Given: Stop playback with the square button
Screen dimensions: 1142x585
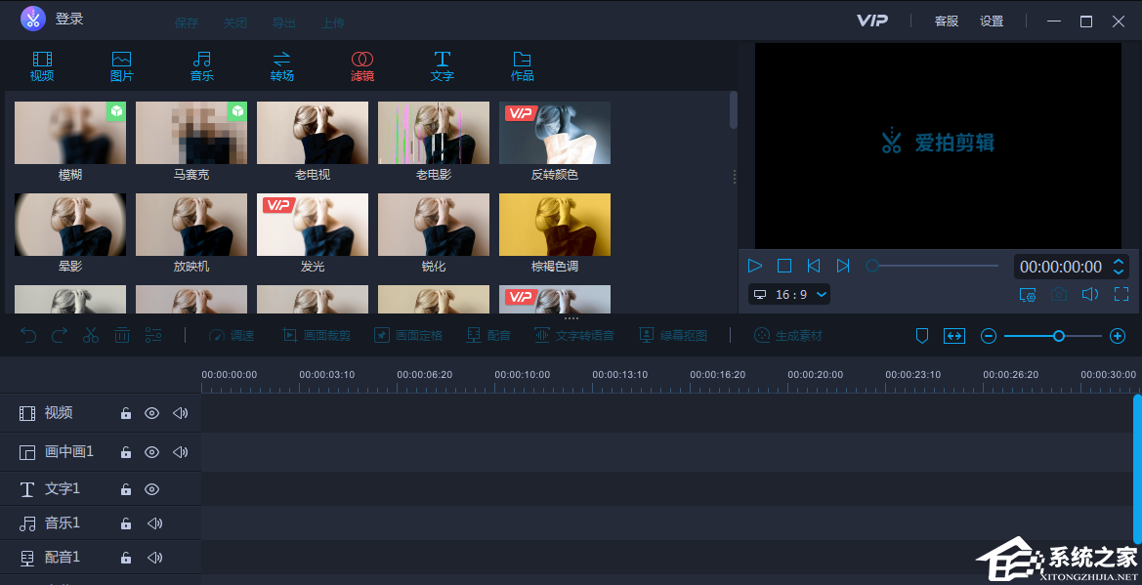Looking at the screenshot, I should coord(784,266).
